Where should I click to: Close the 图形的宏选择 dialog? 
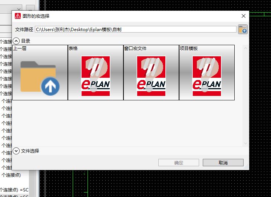coord(244,16)
